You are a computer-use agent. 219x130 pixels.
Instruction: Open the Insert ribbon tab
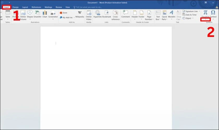(7, 7)
